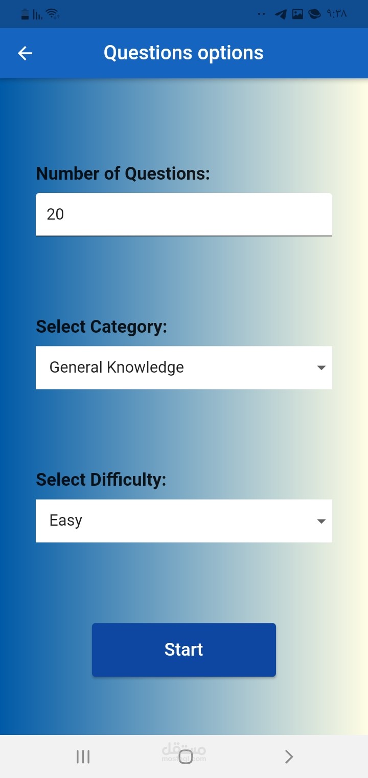Click the arrow on the category dropdown

tap(321, 368)
